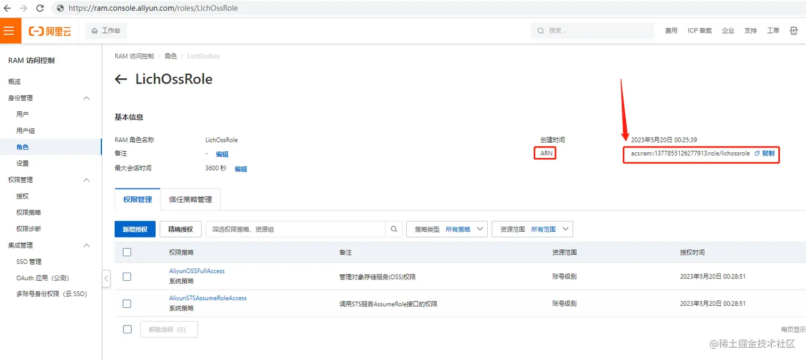Open ICP 备案 in top navigation
This screenshot has width=806, height=360.
click(699, 30)
